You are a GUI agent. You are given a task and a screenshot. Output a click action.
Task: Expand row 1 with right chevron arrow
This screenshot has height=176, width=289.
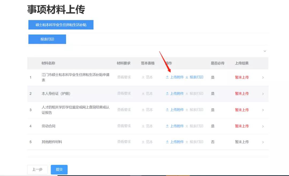[263, 78]
